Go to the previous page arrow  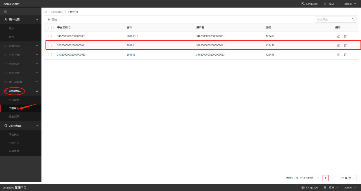[318, 178]
